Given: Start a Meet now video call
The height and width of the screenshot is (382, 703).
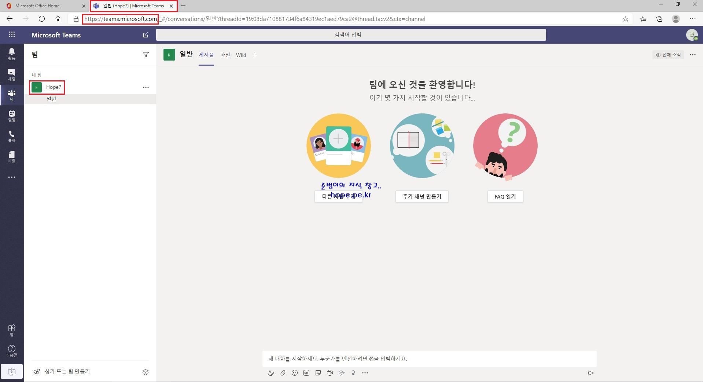Looking at the screenshot, I should tap(330, 373).
